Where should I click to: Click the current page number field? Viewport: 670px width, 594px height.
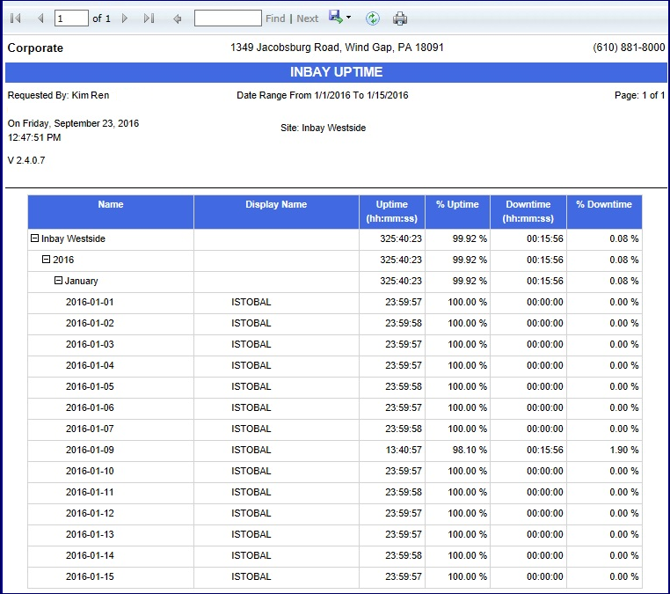(x=71, y=18)
